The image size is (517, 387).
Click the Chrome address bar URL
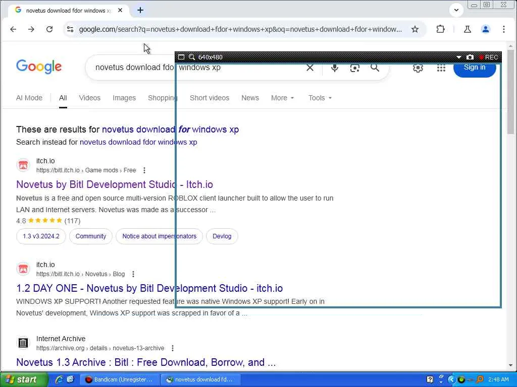(240, 29)
